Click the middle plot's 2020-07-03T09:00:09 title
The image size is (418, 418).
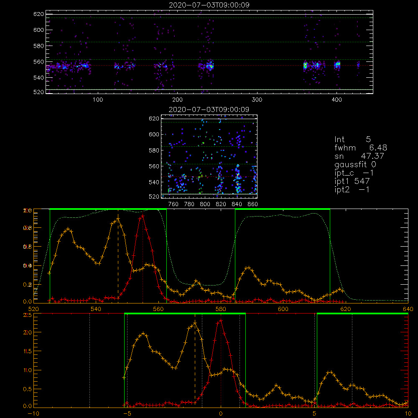209,110
